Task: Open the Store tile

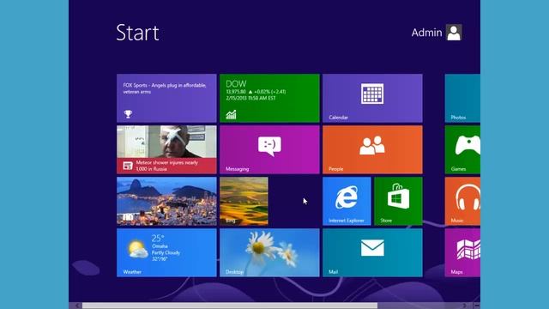Action: coord(398,201)
